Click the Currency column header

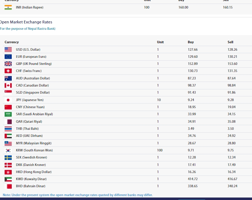pyautogui.click(x=12, y=42)
